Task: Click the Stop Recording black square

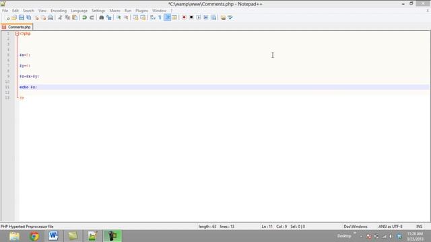Action: coord(191,17)
